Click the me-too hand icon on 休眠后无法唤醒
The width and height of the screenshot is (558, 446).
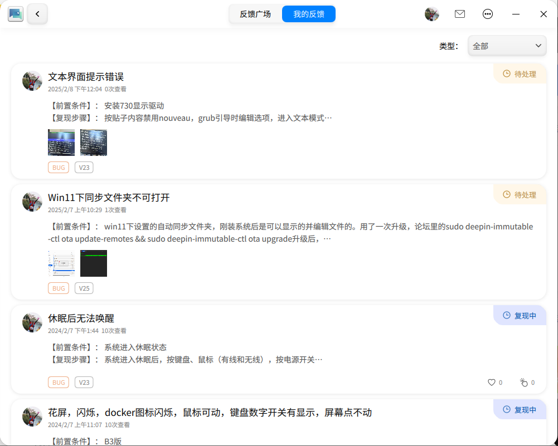coord(524,383)
